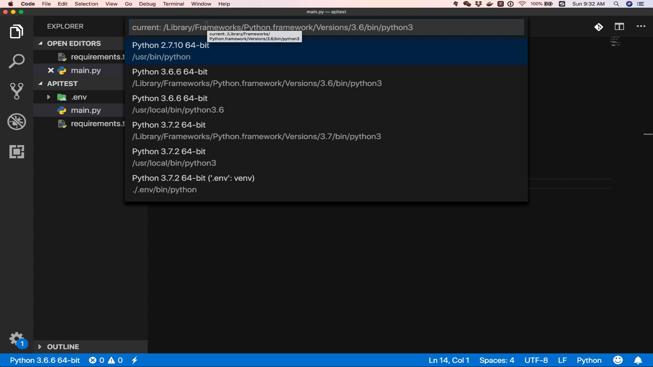Click the notifications bell in status bar
Image resolution: width=653 pixels, height=367 pixels.
[638, 360]
